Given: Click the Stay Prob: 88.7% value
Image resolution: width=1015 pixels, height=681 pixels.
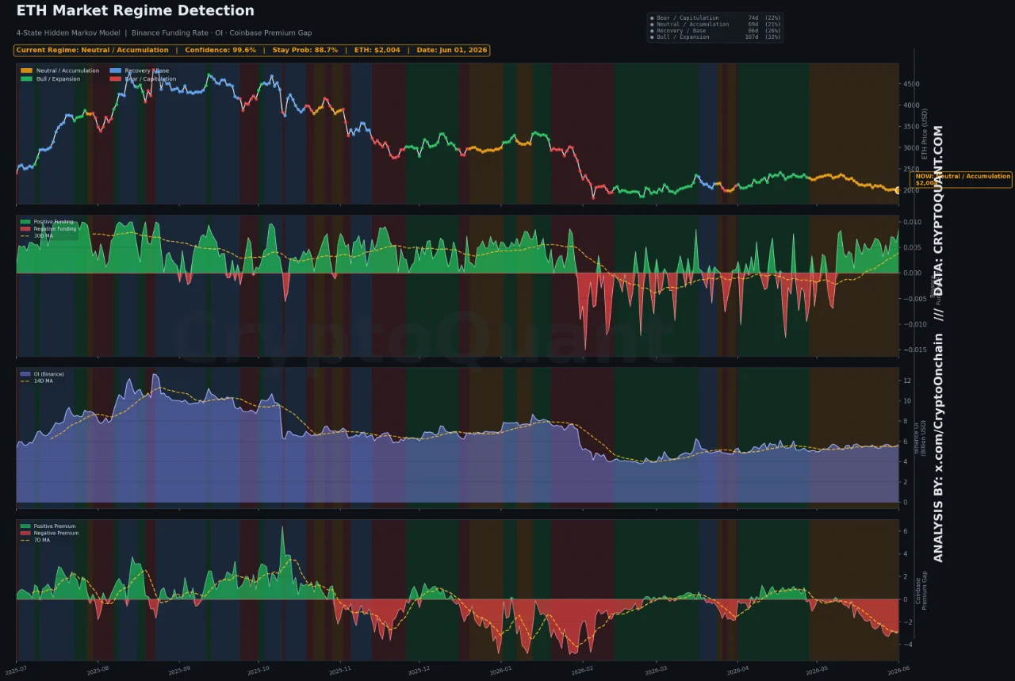Looking at the screenshot, I should [305, 50].
